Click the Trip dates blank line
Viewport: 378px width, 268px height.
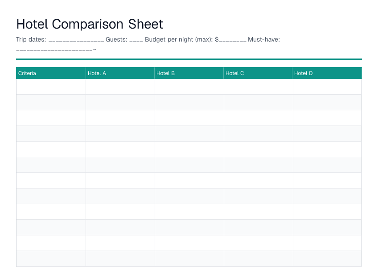click(76, 41)
